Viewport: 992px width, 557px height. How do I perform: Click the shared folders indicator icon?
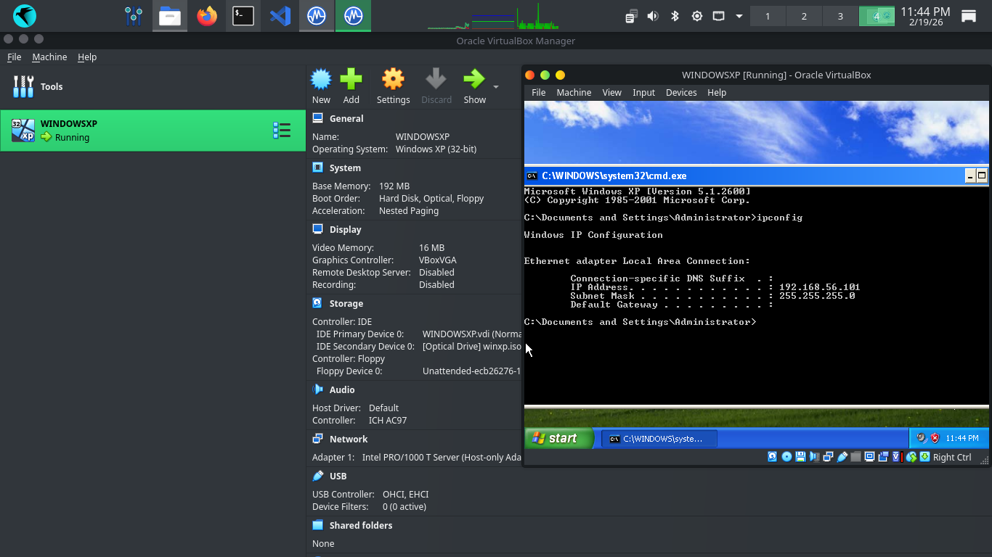(856, 457)
